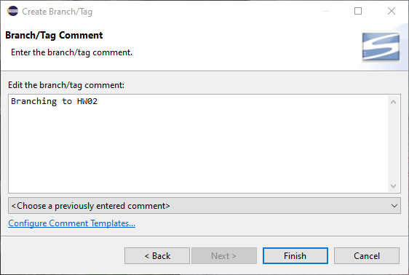
Task: Click the comment box scroll-down arrow
Action: (393, 186)
